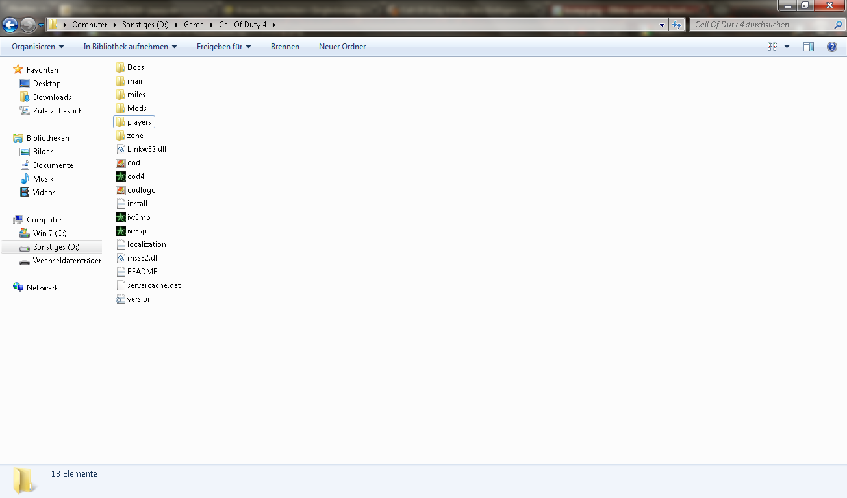
Task: Select Computer in the navigation pane
Action: tap(44, 220)
